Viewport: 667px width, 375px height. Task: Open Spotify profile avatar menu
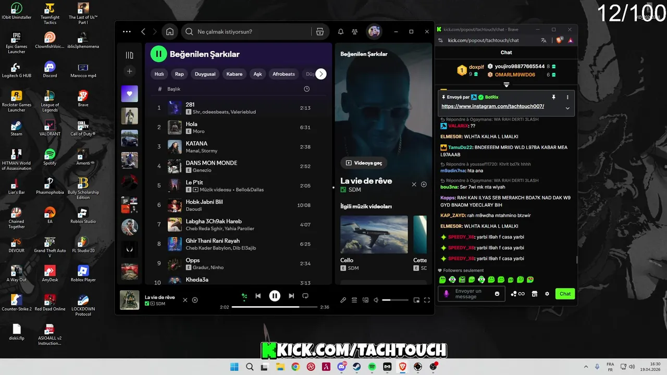pos(374,32)
